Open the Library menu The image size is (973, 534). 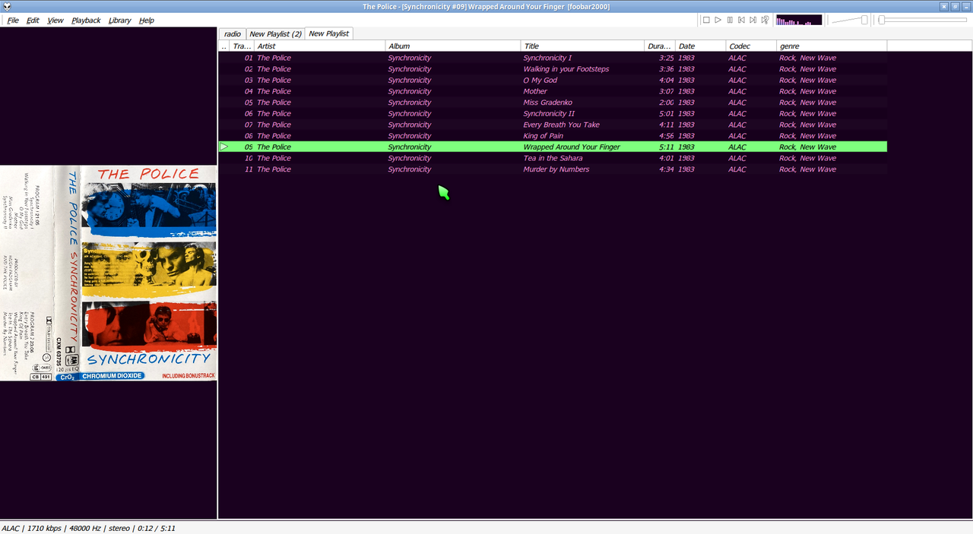point(119,21)
